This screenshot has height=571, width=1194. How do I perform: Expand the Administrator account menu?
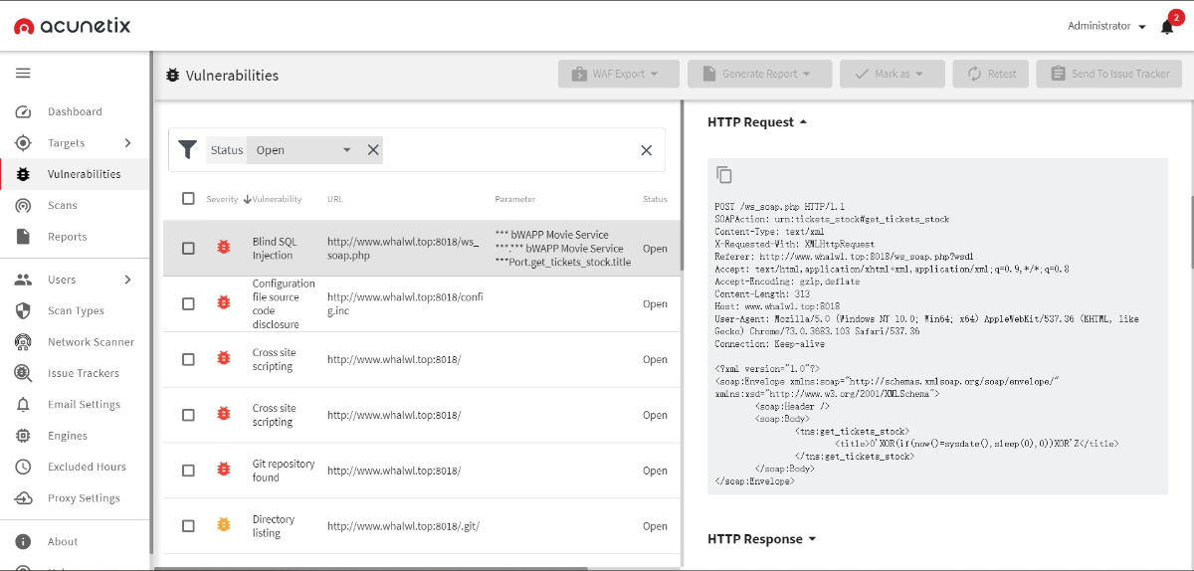coord(1106,26)
